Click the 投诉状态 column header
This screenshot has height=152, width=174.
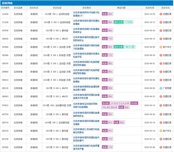click(165, 8)
